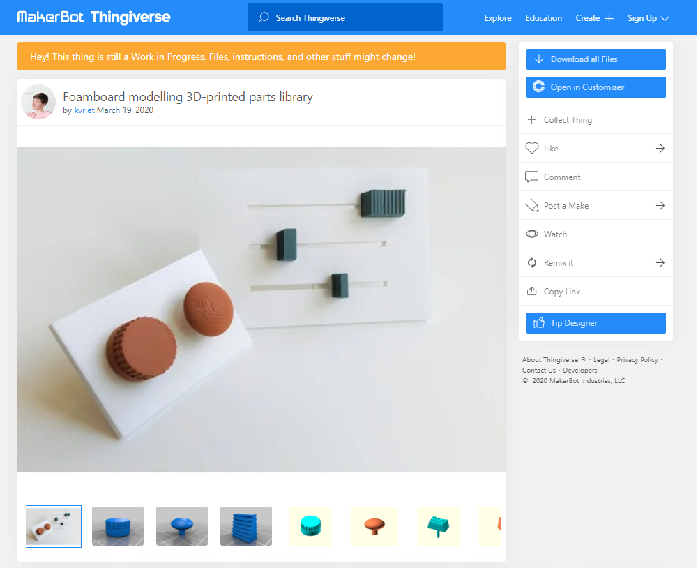Select the blue ridged knob thumbnail

[x=118, y=526]
